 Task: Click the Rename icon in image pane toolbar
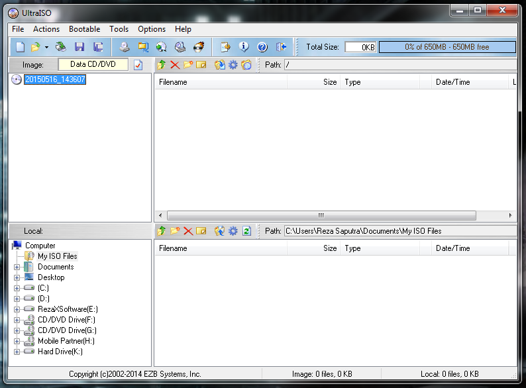[201, 64]
